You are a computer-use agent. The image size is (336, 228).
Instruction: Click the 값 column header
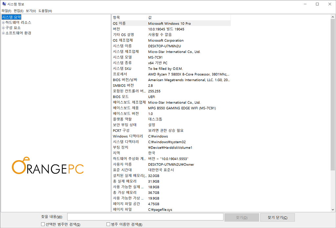189,18
